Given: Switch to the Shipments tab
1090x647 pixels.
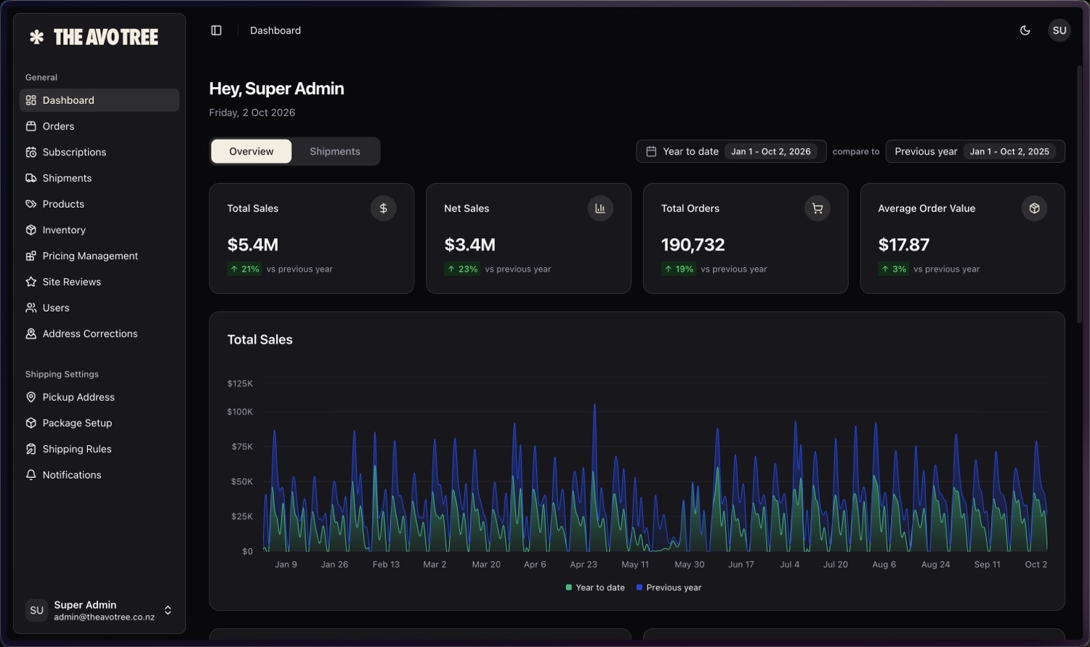Looking at the screenshot, I should [x=335, y=152].
